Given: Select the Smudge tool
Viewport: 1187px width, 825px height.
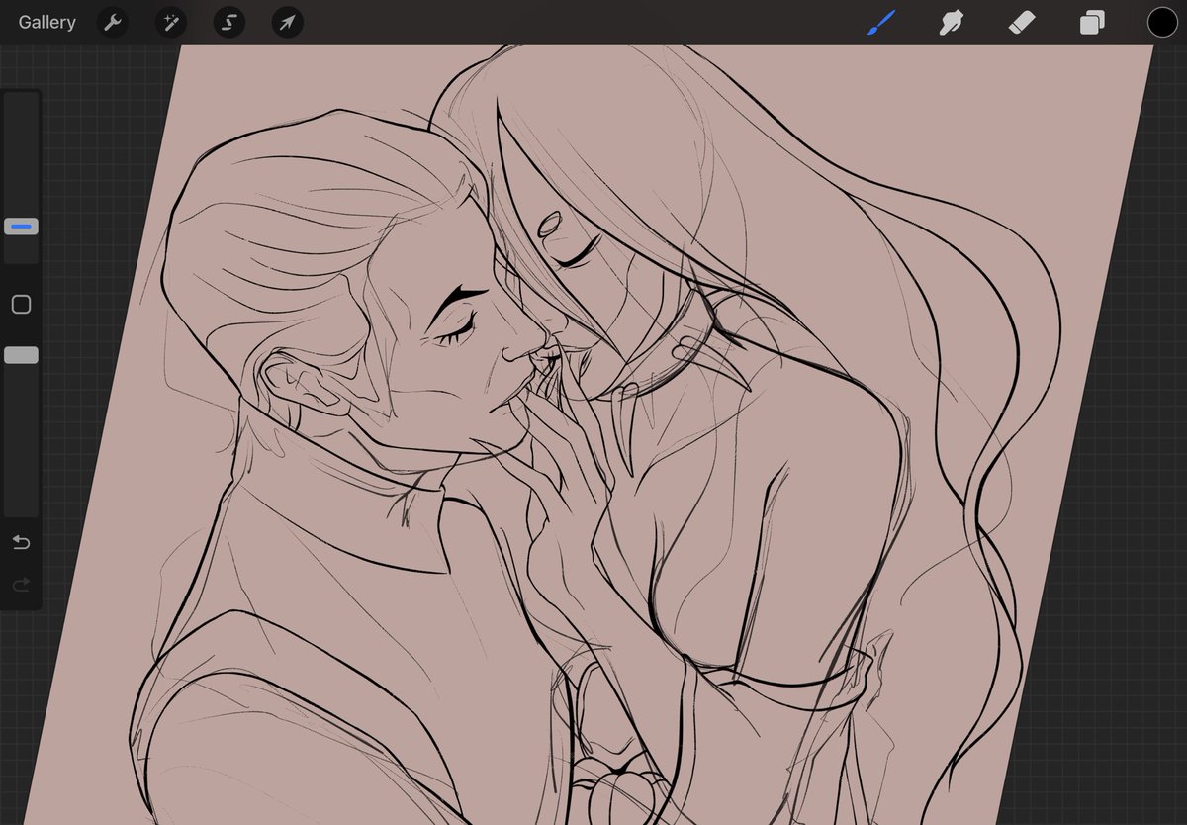Looking at the screenshot, I should [x=952, y=22].
